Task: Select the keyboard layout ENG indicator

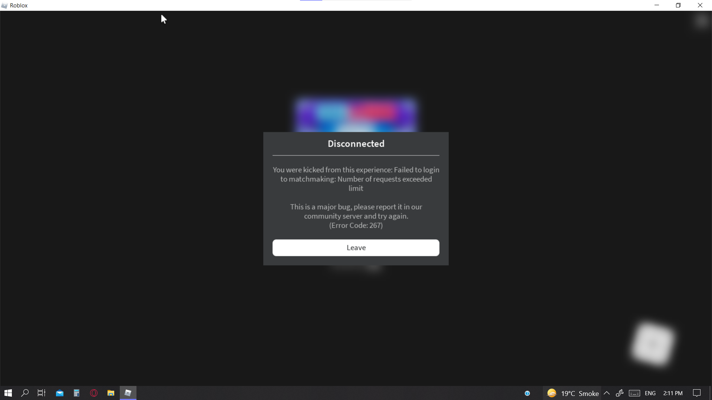Action: pos(650,393)
